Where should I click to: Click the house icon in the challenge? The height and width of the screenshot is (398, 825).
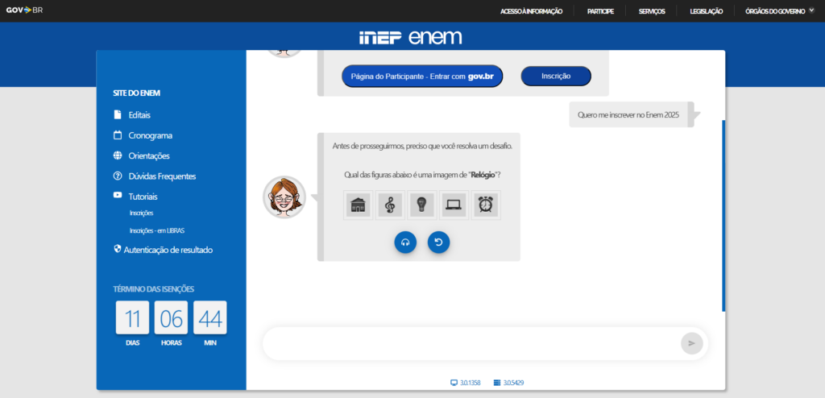[359, 205]
